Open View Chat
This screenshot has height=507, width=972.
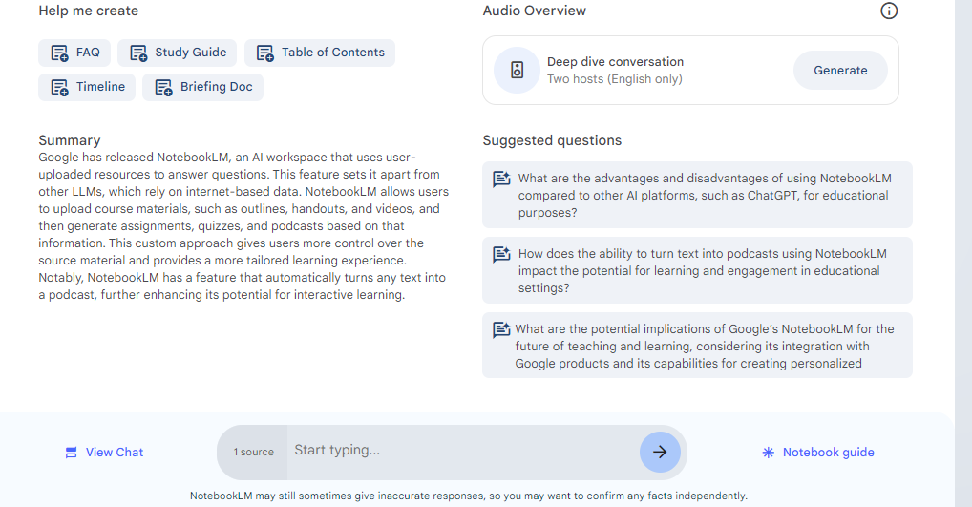(104, 453)
